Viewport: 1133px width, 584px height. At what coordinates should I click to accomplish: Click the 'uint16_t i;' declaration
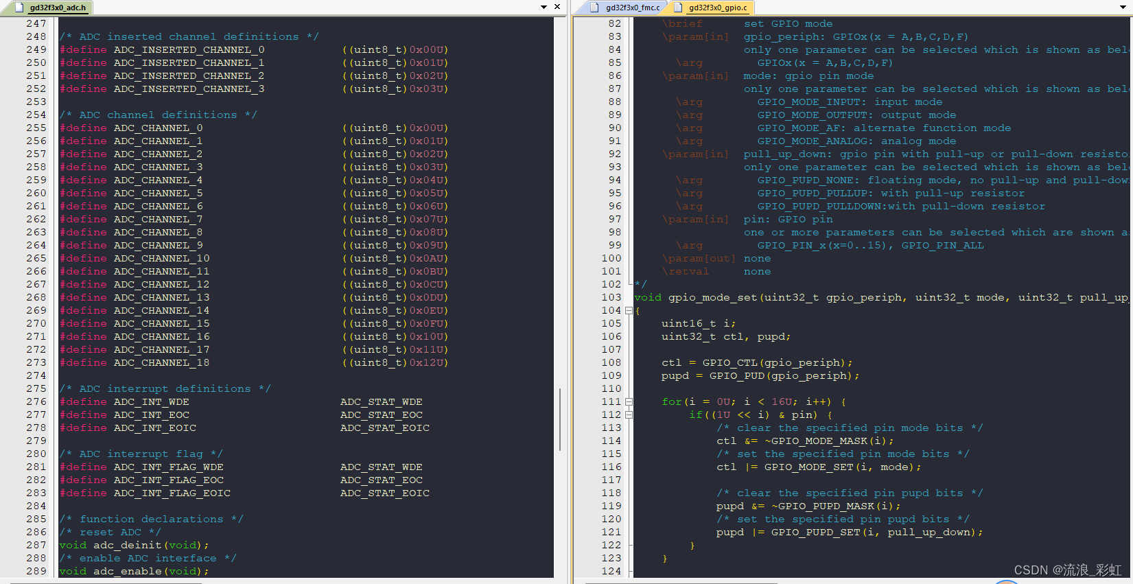(699, 324)
